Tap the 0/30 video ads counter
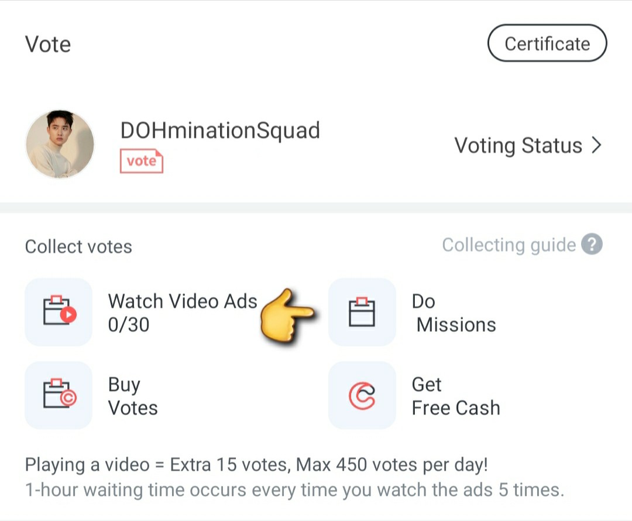The image size is (632, 521). click(x=129, y=325)
